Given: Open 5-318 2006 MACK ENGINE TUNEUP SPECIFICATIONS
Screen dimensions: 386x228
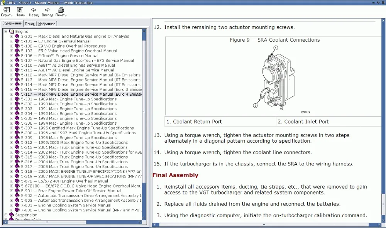Looking at the screenshot, I should coord(81,171).
